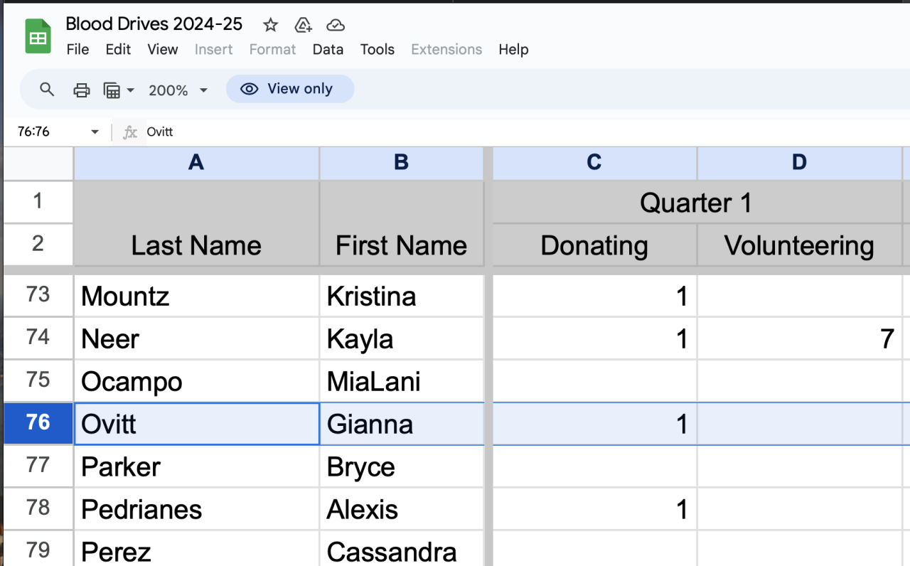Click the filter views table icon

[112, 90]
